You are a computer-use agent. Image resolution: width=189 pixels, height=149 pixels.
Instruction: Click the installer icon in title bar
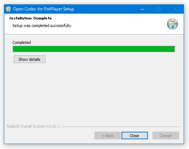pyautogui.click(x=8, y=9)
